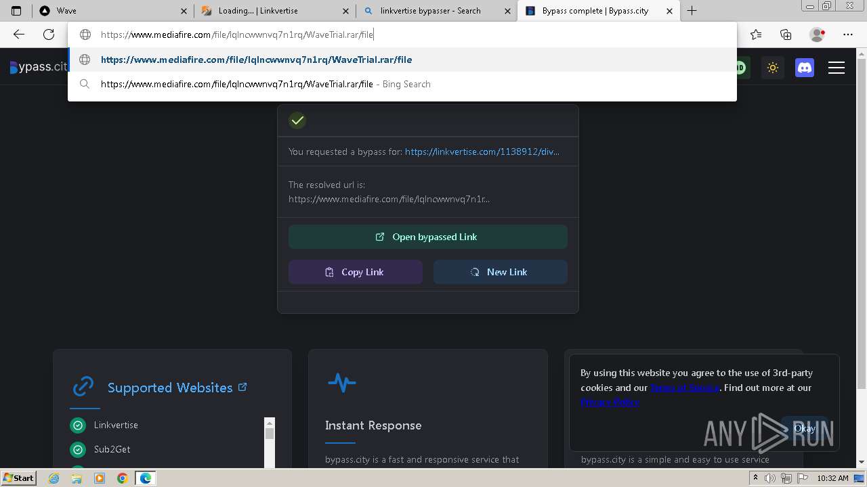Click the external link icon beside Supported Websites
The width and height of the screenshot is (867, 487).
[x=242, y=387]
